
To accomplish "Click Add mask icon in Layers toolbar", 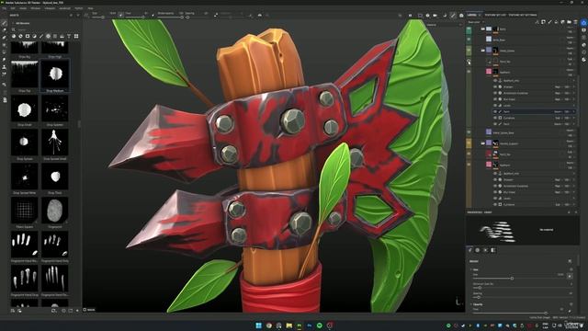I will (543, 22).
